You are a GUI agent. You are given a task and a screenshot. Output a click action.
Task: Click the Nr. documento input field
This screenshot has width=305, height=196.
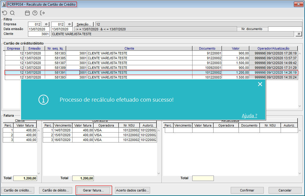tap(285, 29)
